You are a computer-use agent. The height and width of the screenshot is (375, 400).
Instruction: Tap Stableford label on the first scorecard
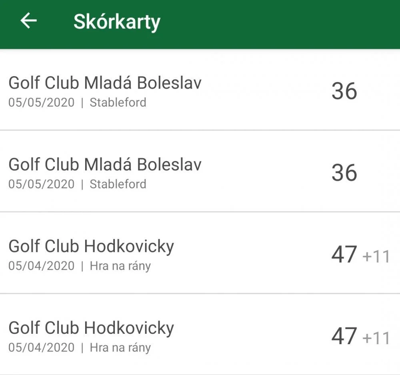(x=118, y=103)
